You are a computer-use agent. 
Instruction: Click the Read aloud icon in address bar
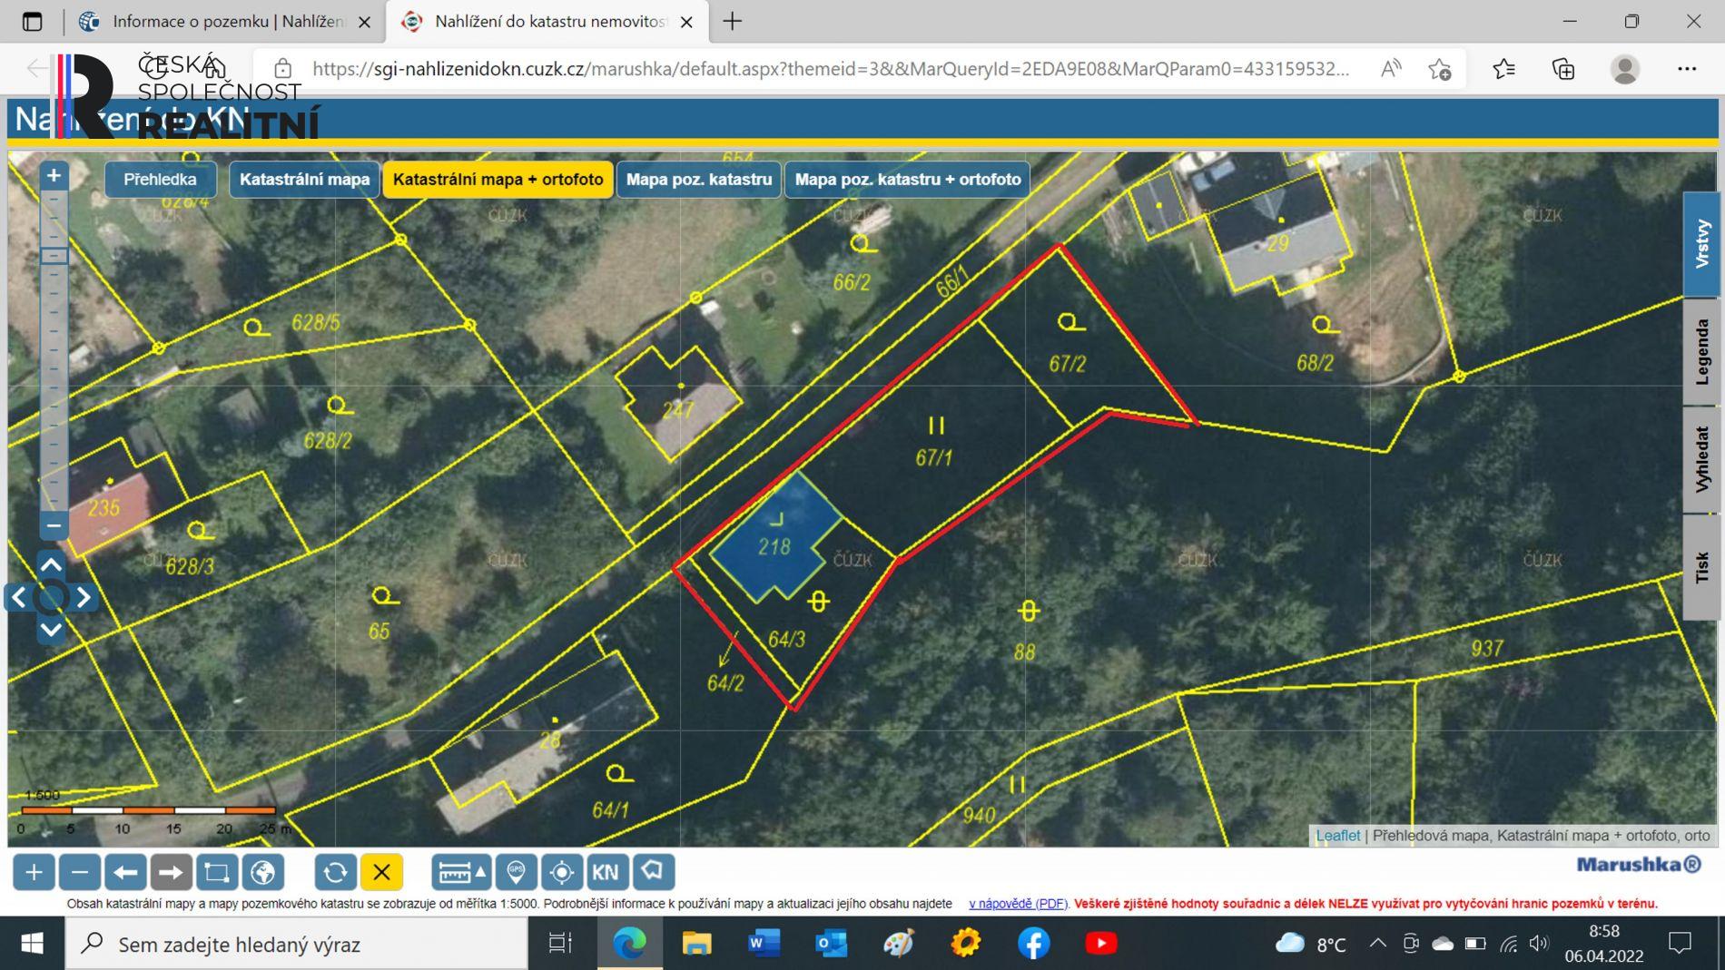coord(1390,69)
